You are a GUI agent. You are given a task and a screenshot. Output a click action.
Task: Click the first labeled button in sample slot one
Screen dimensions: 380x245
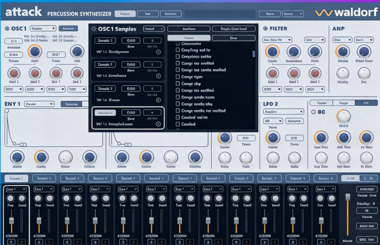[x=105, y=40]
